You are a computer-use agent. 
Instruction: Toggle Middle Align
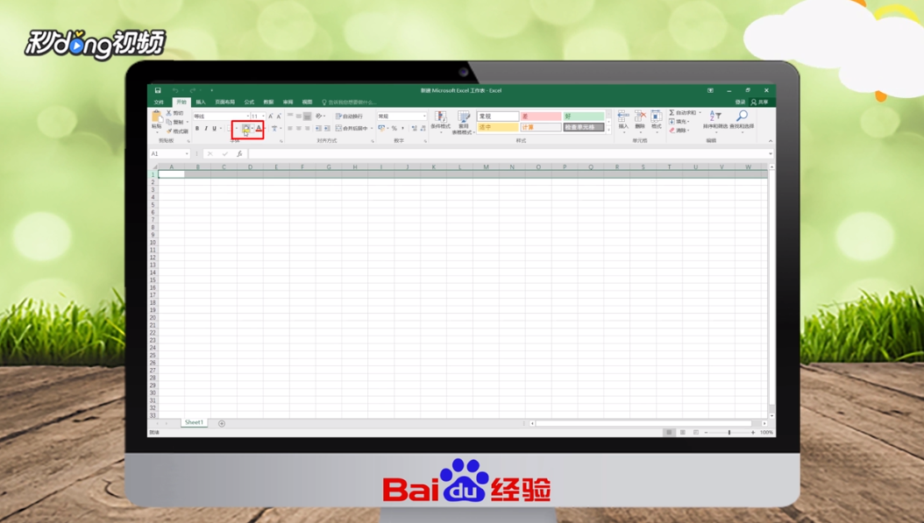coord(299,116)
